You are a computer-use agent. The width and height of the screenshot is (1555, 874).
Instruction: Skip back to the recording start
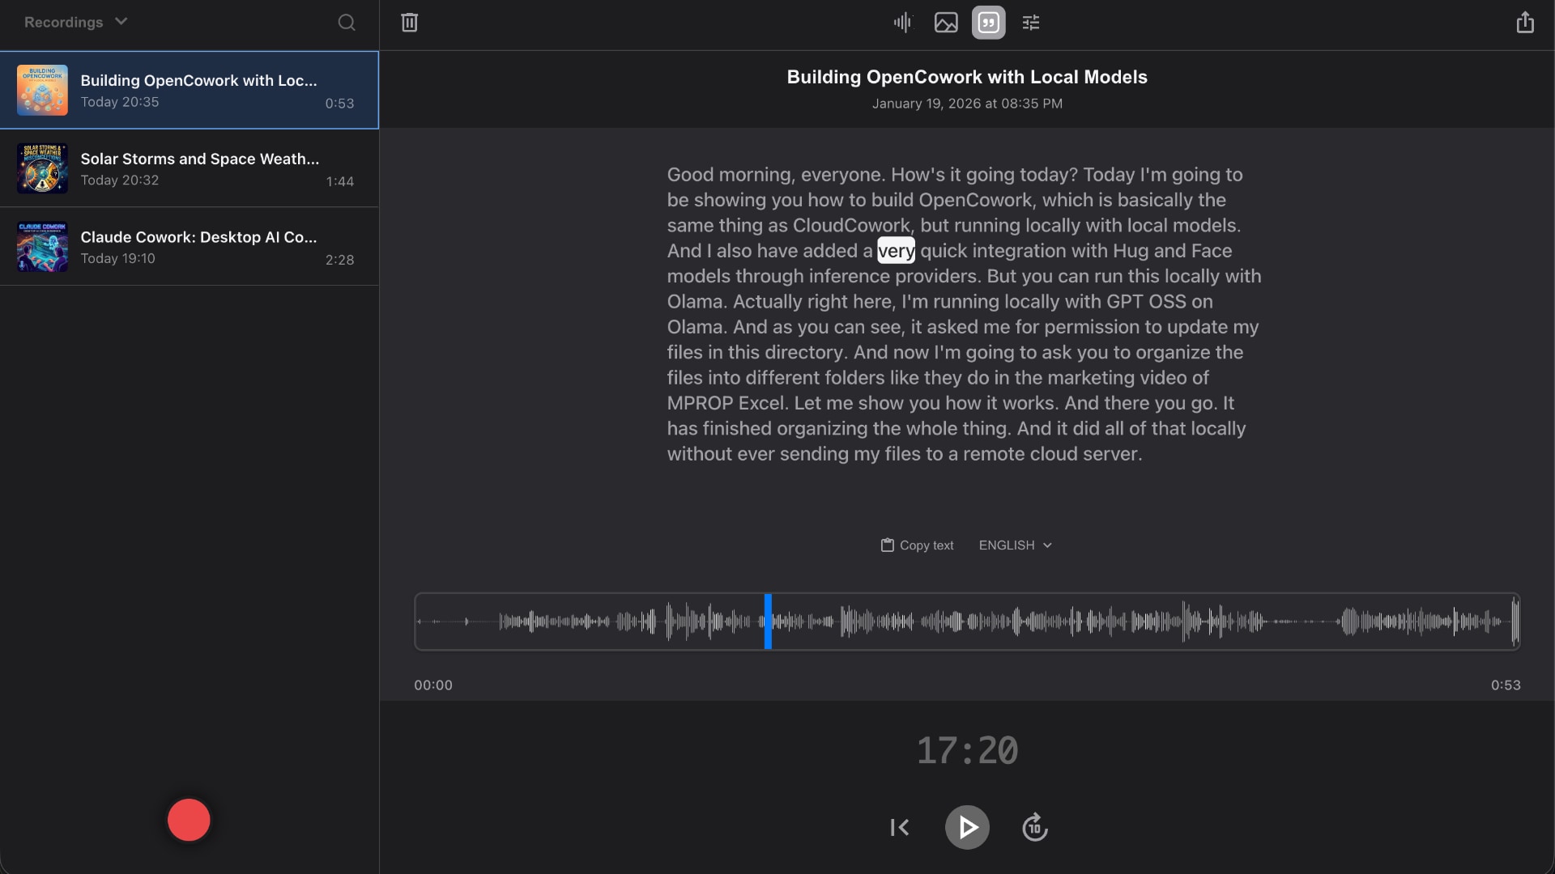tap(900, 827)
